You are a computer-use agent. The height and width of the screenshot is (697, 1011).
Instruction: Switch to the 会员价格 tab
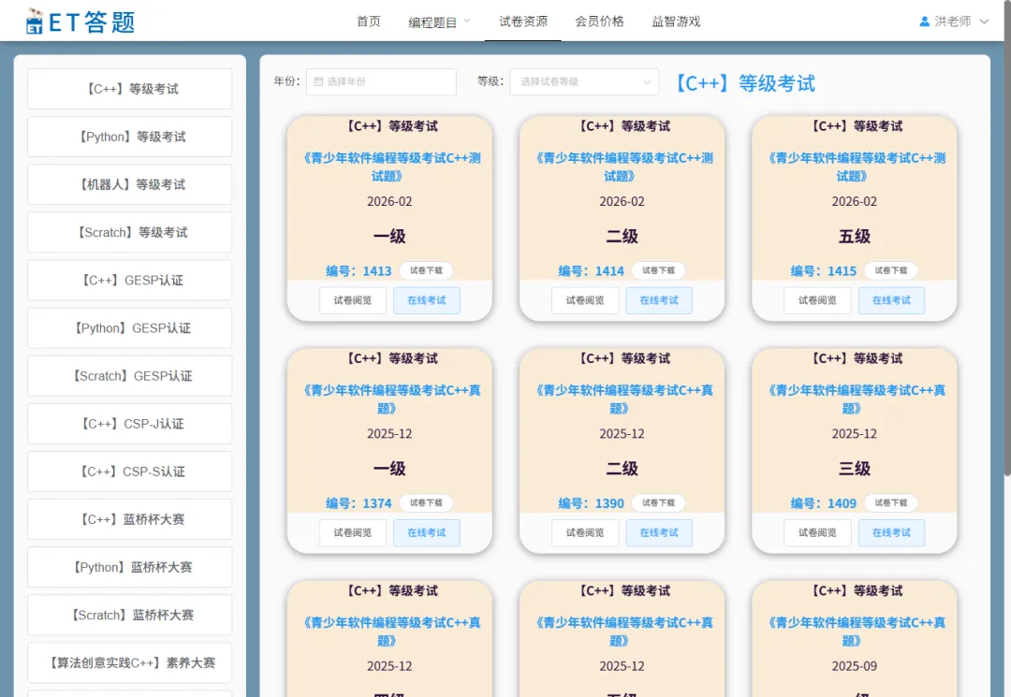click(600, 21)
